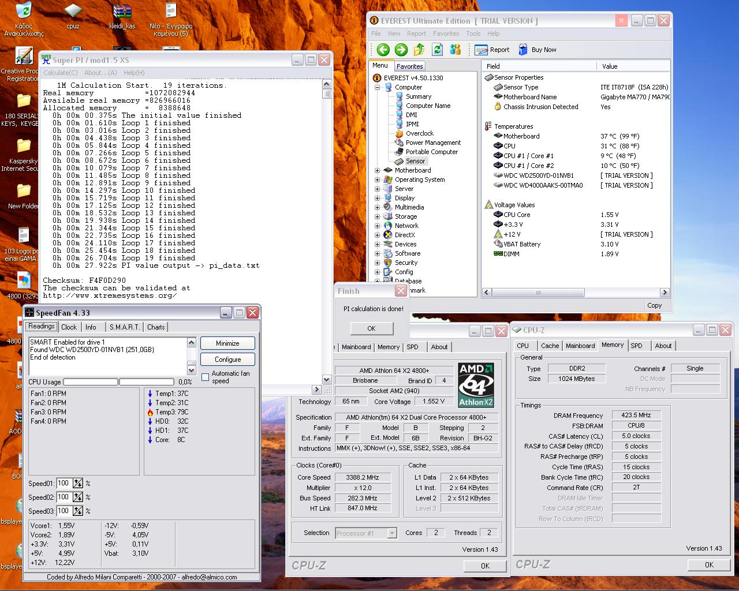Click Configure button in SpeedFan

point(227,360)
